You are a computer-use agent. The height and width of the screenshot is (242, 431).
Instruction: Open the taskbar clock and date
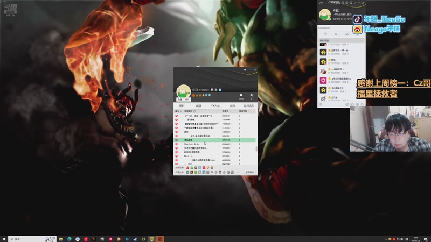[x=416, y=239]
